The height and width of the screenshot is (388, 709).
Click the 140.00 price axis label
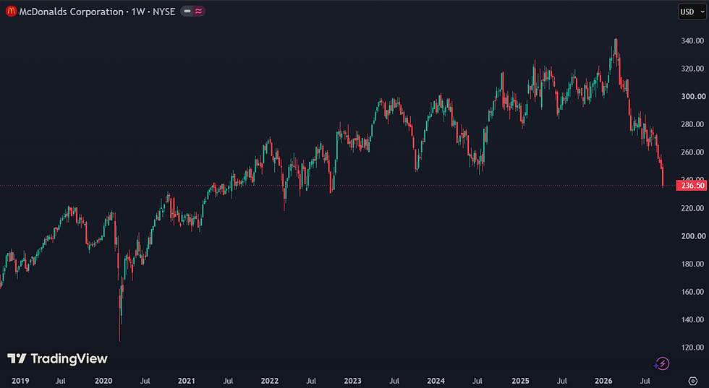click(693, 320)
